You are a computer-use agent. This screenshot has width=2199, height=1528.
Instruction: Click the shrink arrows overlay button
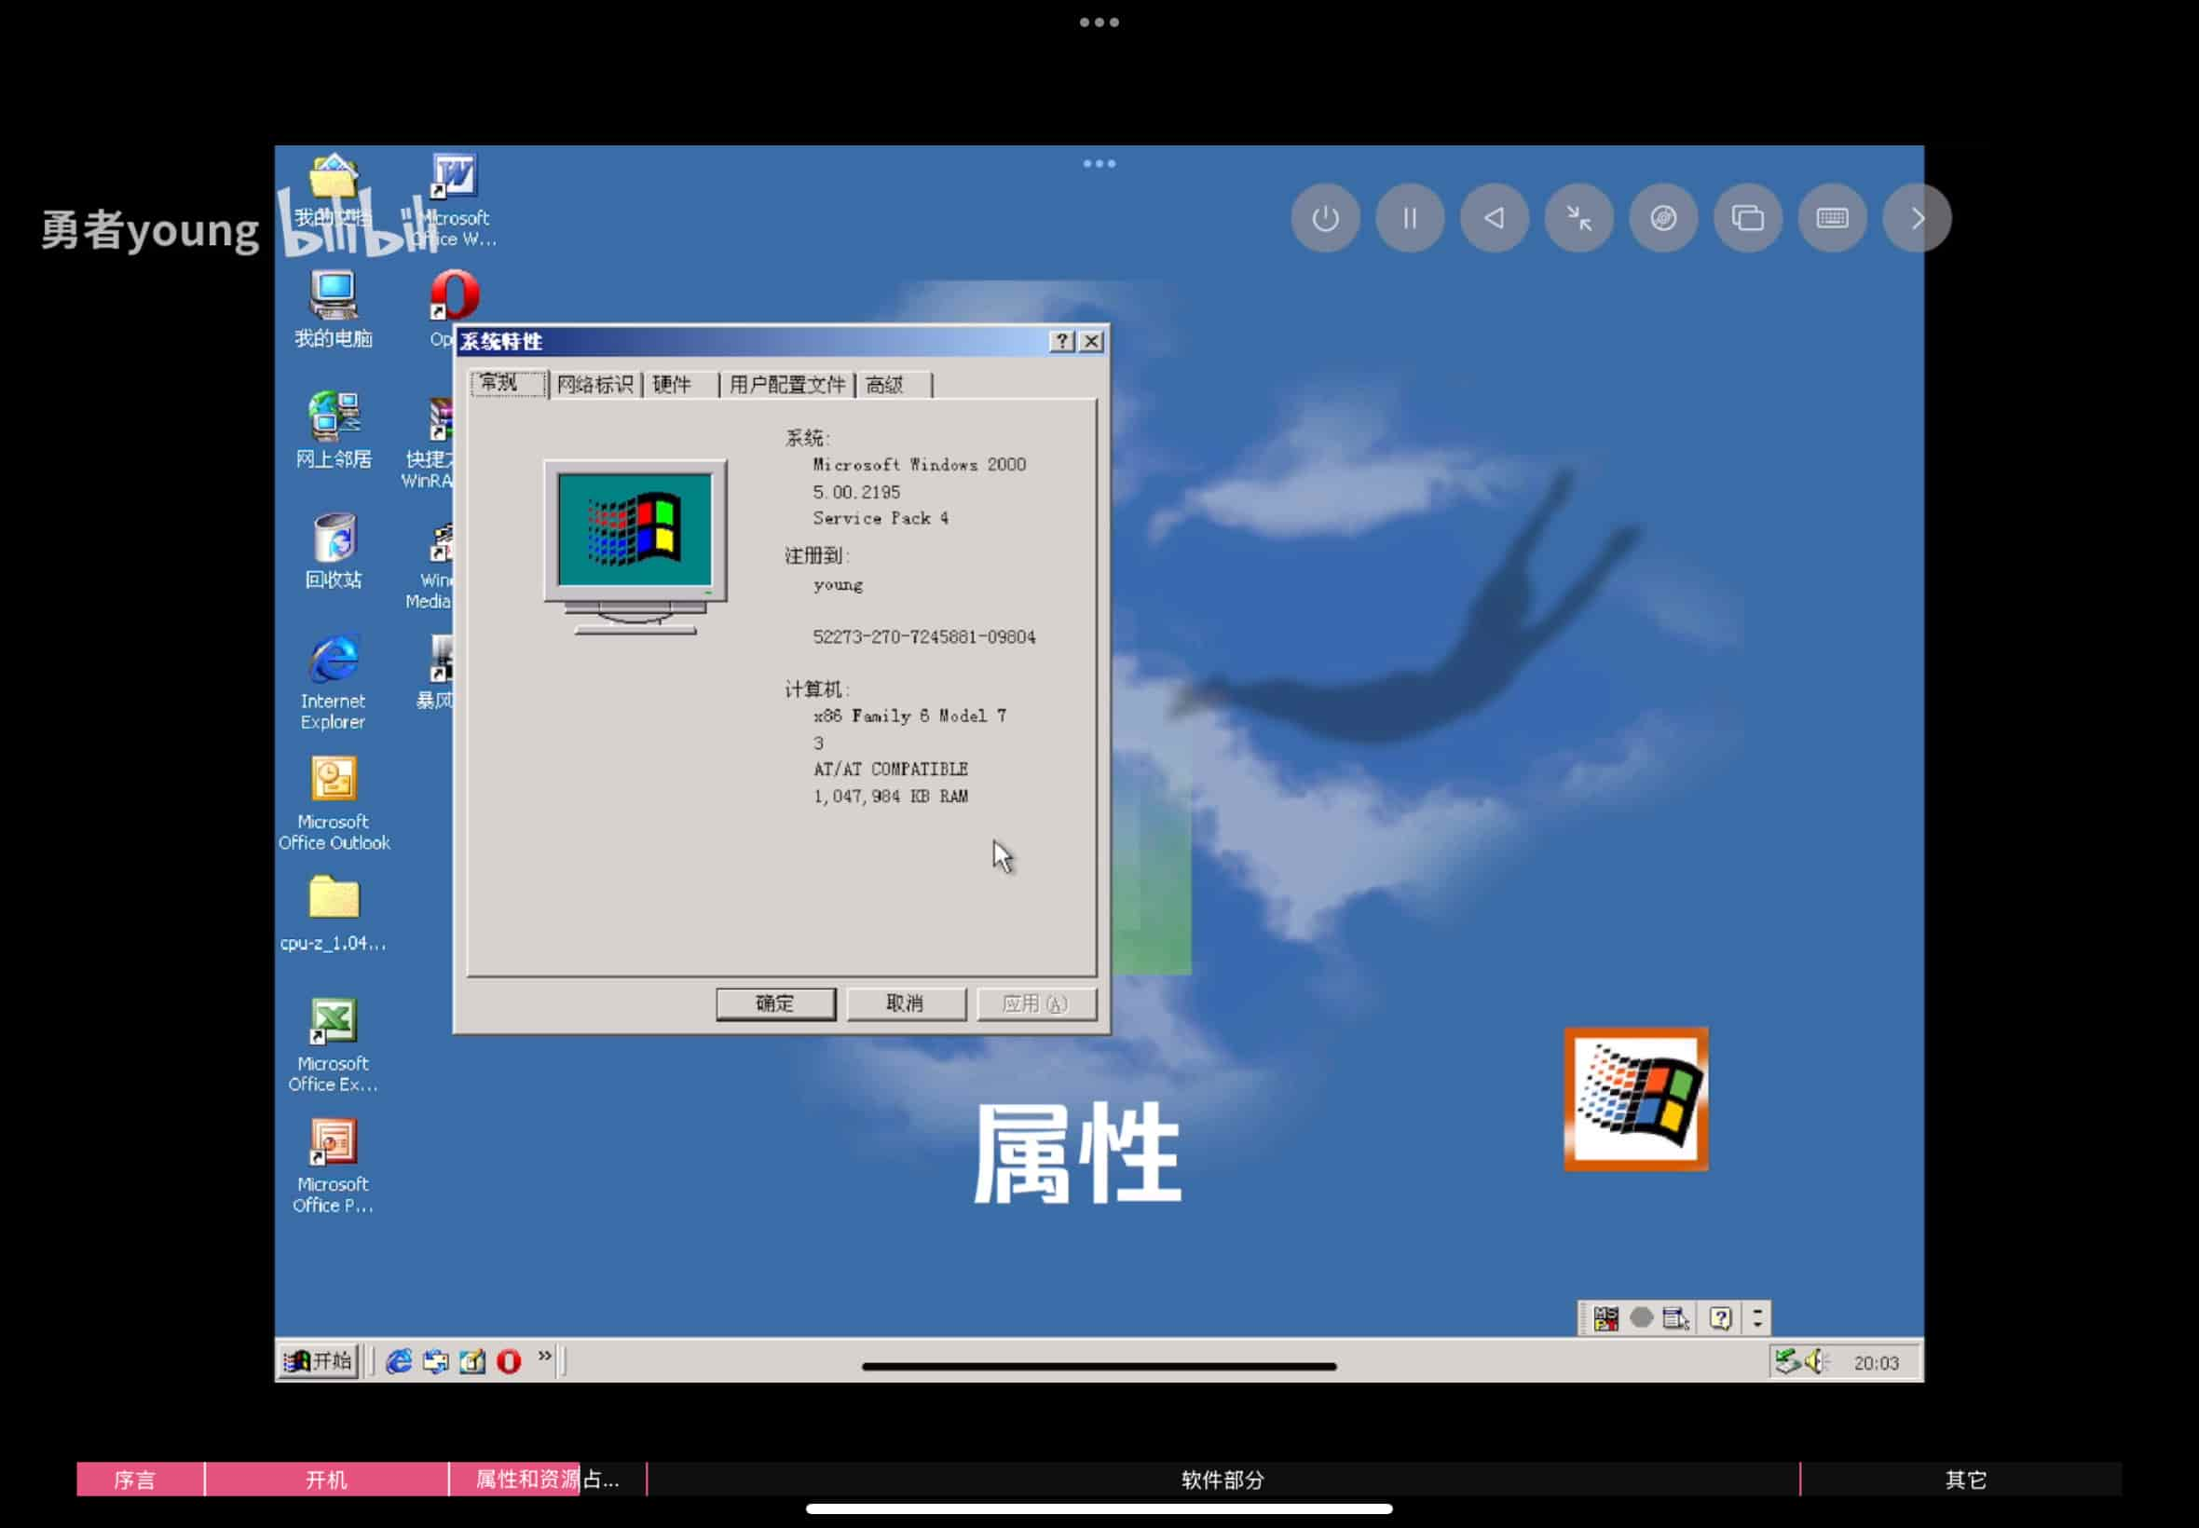coord(1578,218)
